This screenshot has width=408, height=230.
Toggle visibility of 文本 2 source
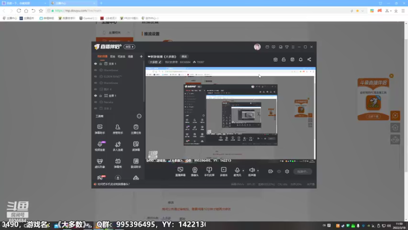tap(95, 108)
